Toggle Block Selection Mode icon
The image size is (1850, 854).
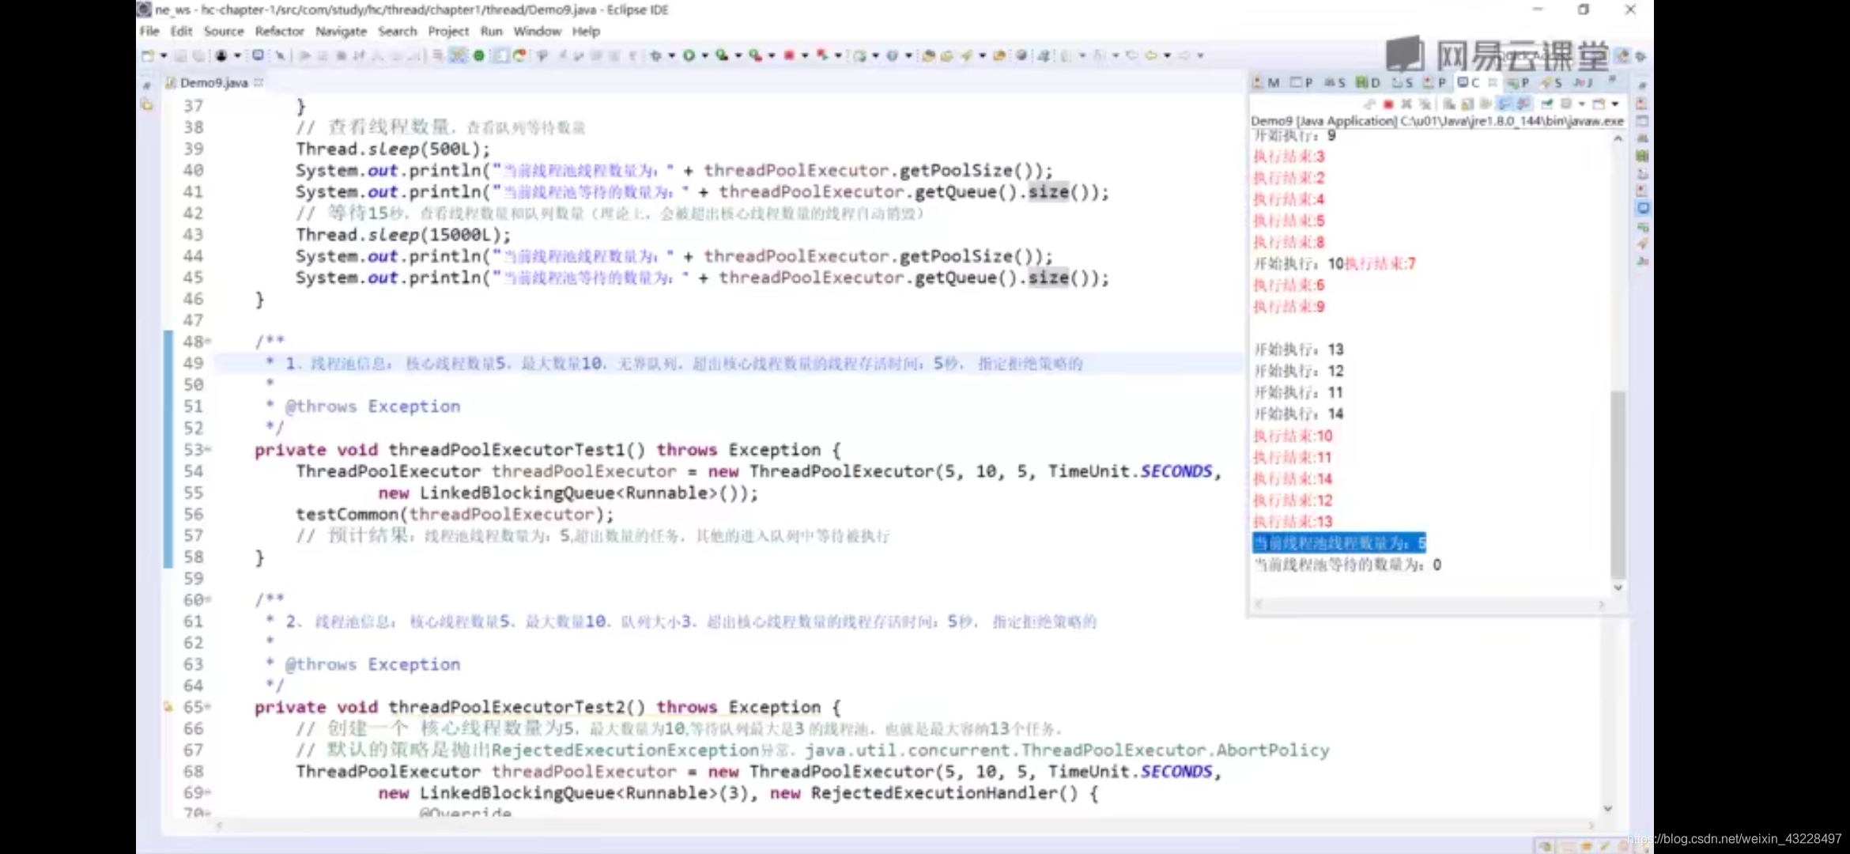[x=501, y=55]
